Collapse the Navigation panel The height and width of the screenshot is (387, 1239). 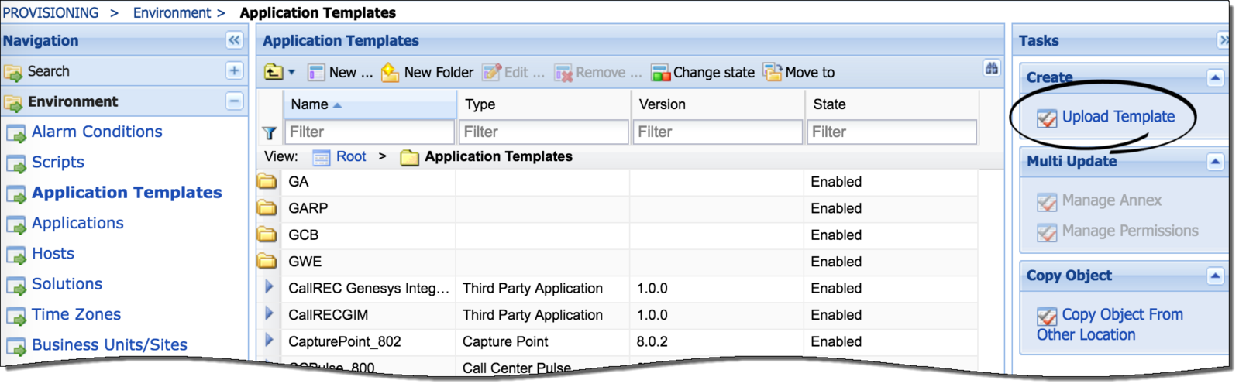(x=234, y=40)
